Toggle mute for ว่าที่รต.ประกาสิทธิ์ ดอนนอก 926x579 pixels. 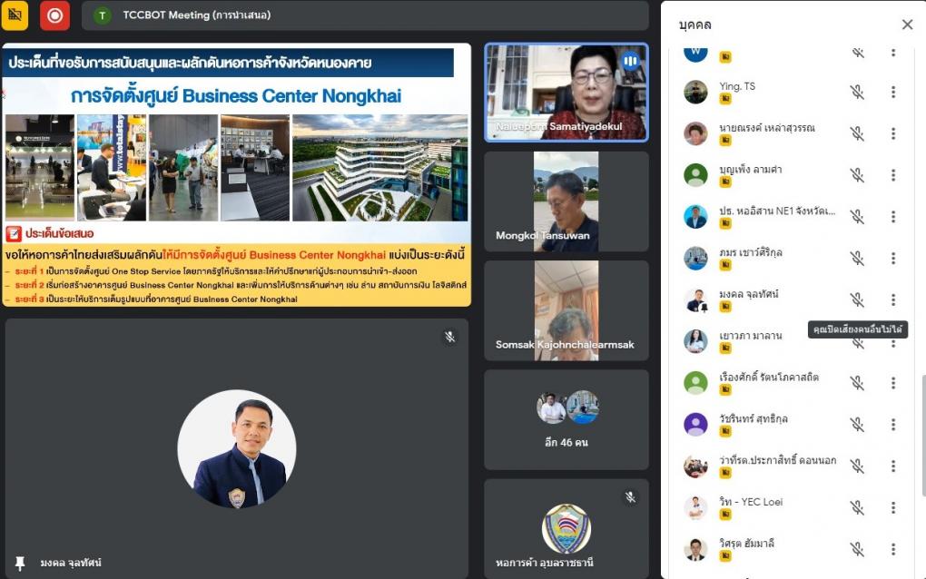pos(858,466)
